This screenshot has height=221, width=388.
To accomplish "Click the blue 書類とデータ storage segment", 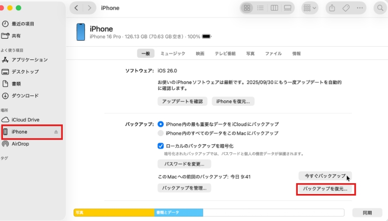I will (x=179, y=213).
